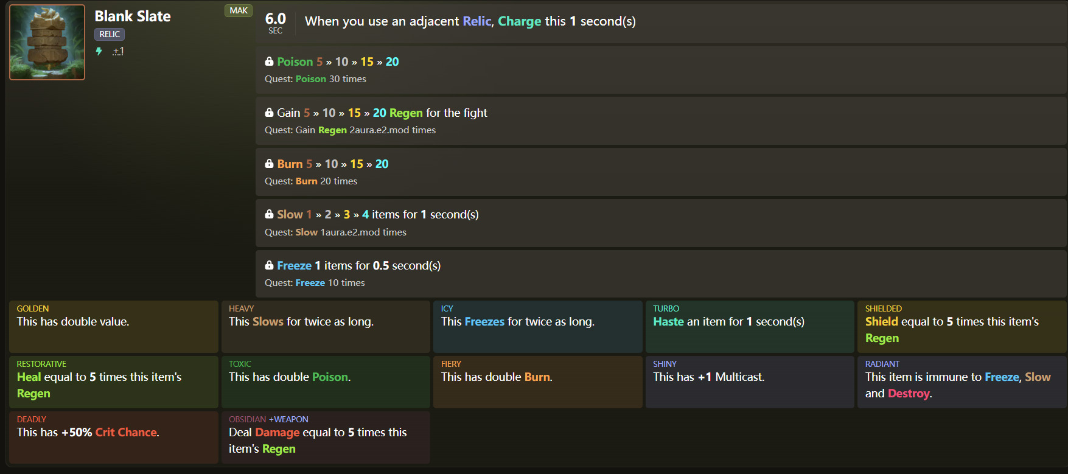
Task: Select the Golden enchantment card
Action: (x=114, y=326)
